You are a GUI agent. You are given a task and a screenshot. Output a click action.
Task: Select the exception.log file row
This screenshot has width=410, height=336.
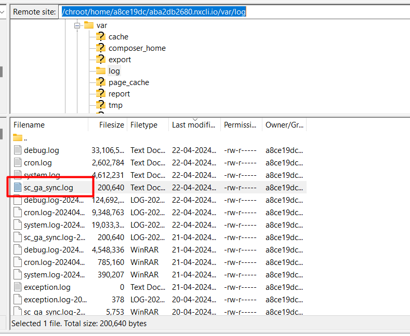click(x=47, y=287)
